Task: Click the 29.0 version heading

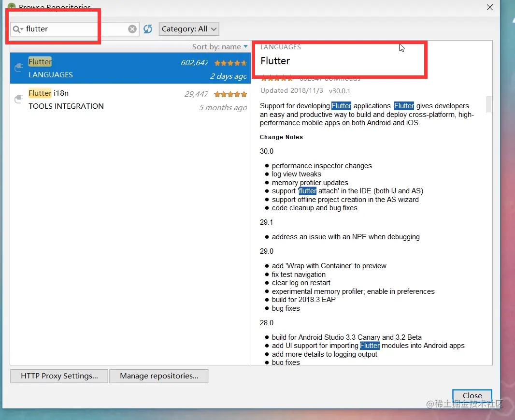Action: [x=267, y=251]
